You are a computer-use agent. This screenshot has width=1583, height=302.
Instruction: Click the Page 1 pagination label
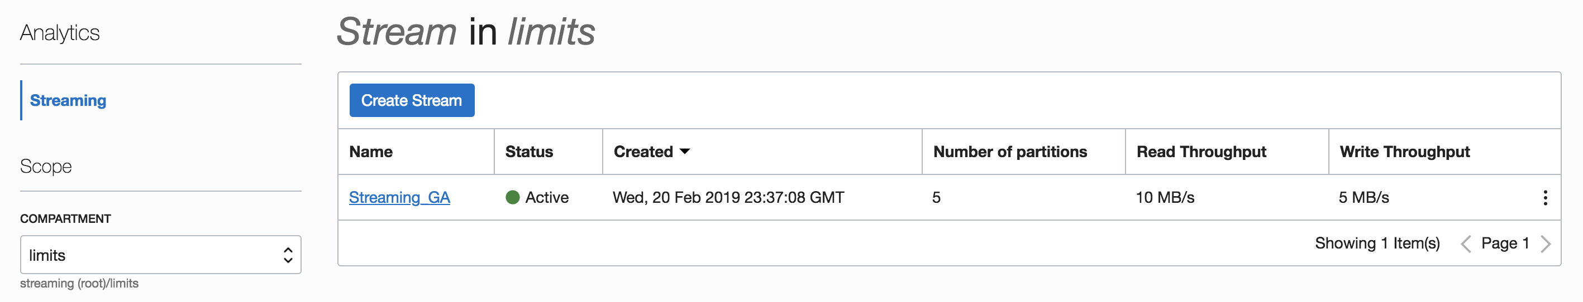point(1505,243)
